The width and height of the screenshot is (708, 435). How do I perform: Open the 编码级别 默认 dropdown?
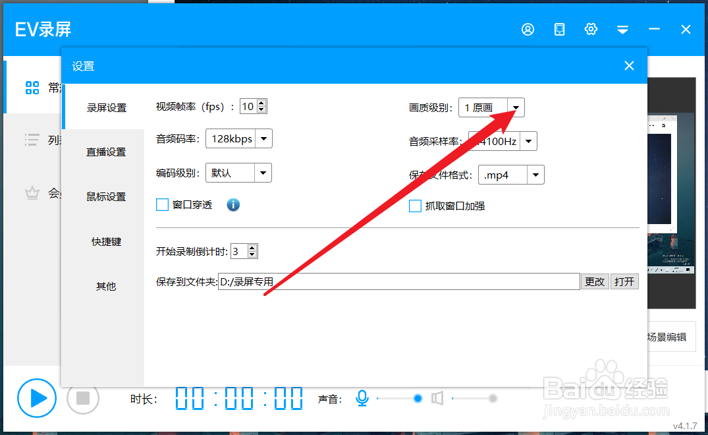(x=263, y=173)
